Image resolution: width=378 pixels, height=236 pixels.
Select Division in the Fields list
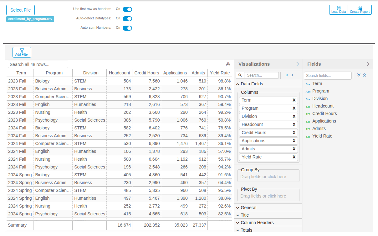pos(320,99)
